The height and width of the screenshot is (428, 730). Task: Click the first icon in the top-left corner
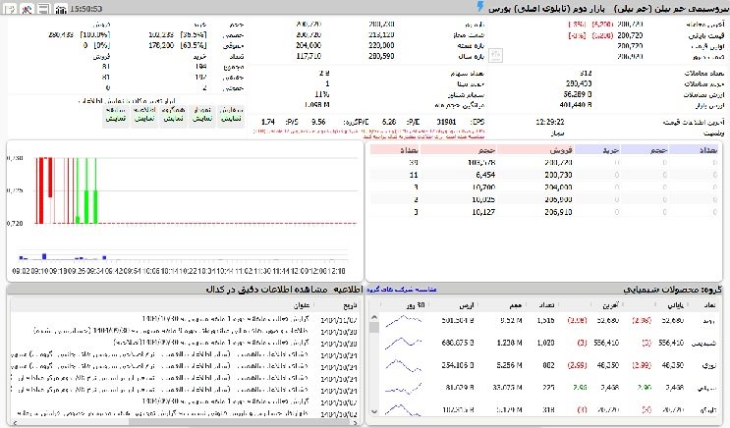click(x=9, y=8)
